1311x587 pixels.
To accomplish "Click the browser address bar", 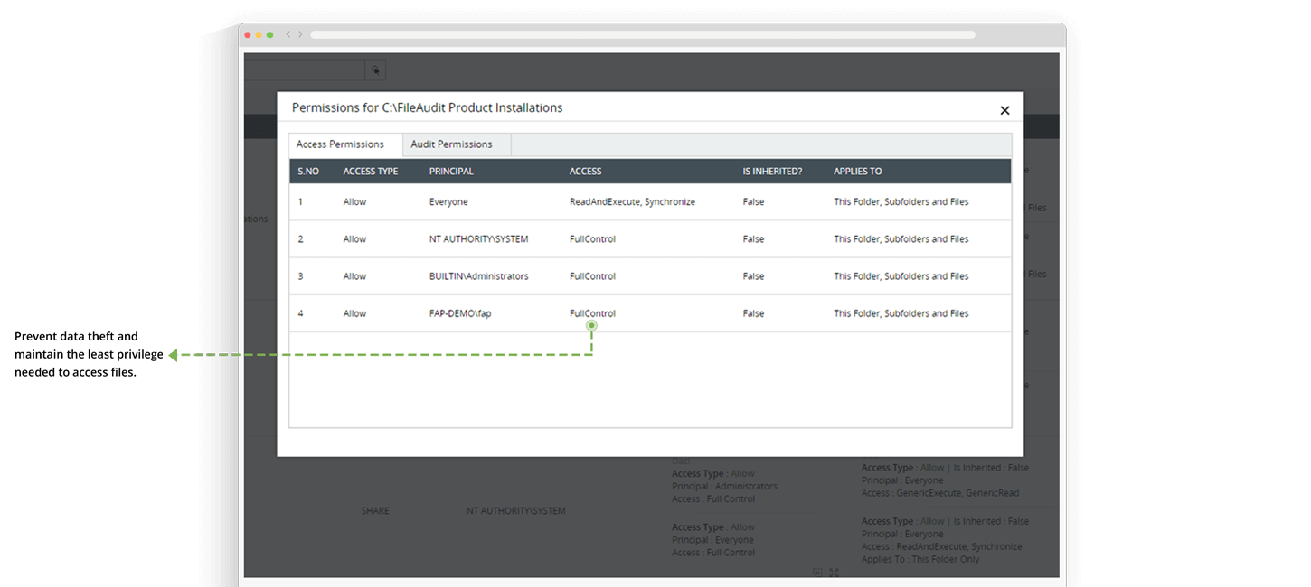I will click(x=643, y=34).
